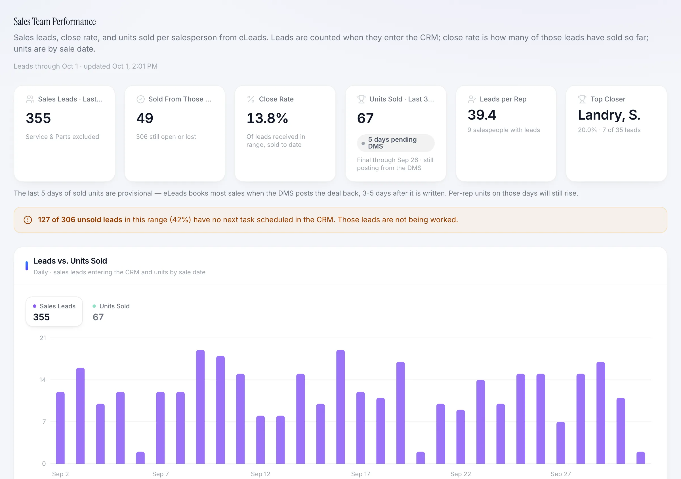681x479 pixels.
Task: Click the 'Sales Team Performance' heading
Action: point(54,22)
